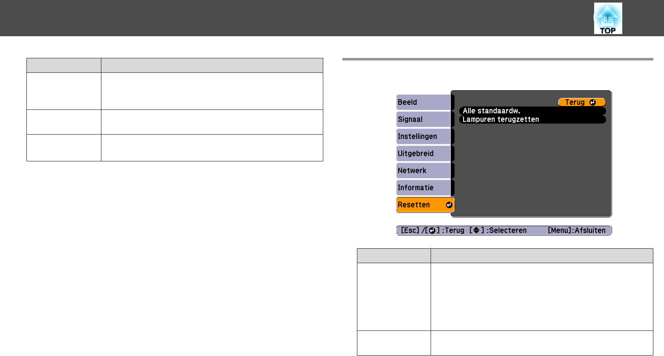The width and height of the screenshot is (664, 356).
Task: Go to the Netwerk menu tab
Action: (x=423, y=170)
